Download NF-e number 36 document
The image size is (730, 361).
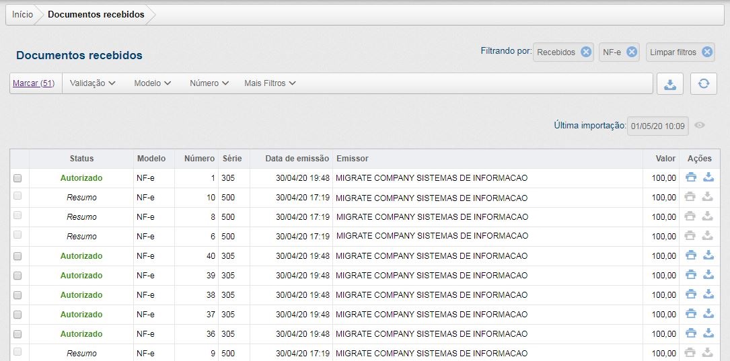coord(707,333)
